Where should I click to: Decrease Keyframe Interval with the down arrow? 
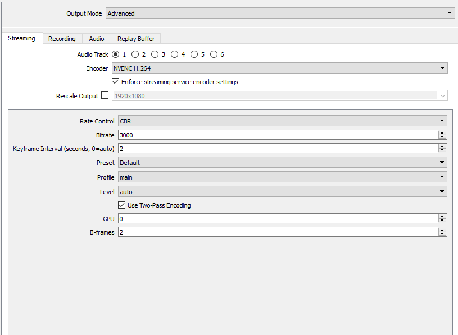click(442, 150)
